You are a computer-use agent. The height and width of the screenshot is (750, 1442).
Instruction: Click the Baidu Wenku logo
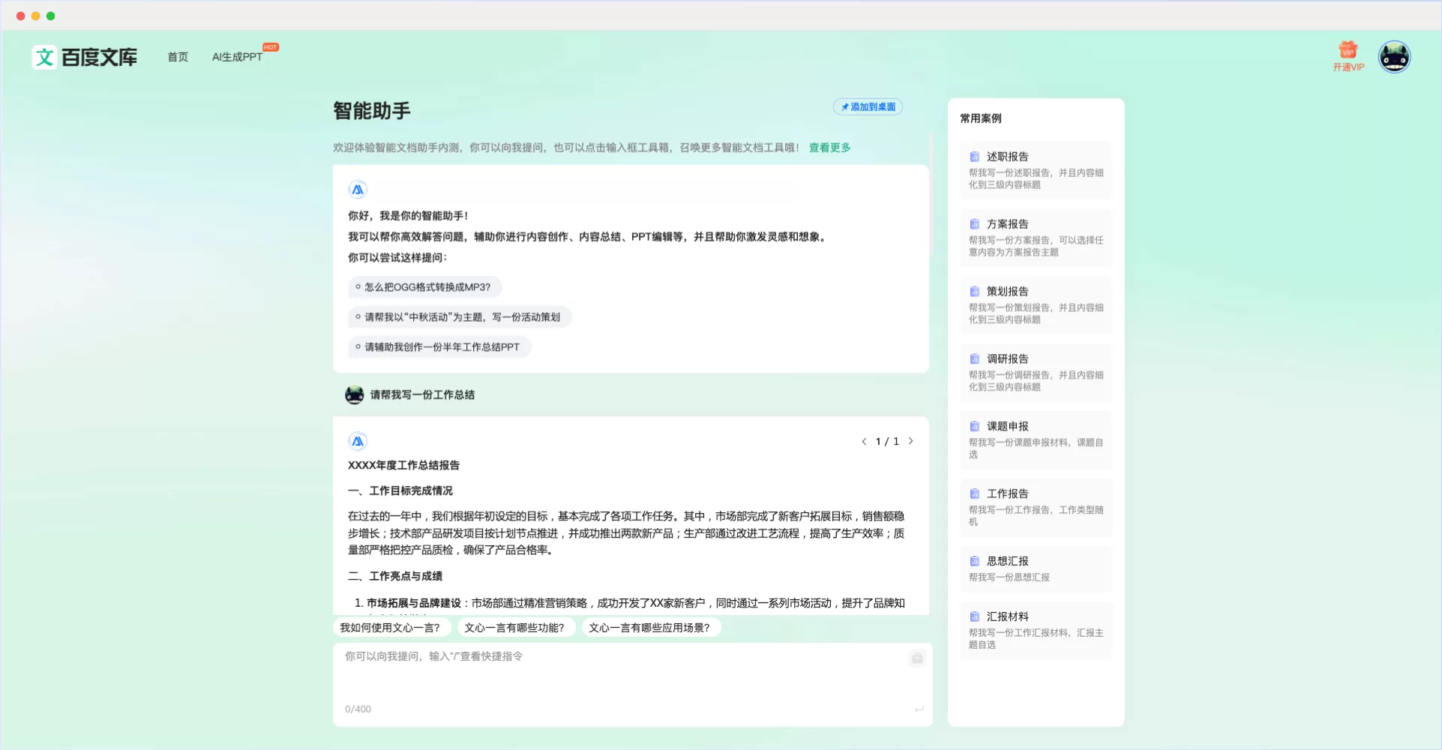coord(84,57)
